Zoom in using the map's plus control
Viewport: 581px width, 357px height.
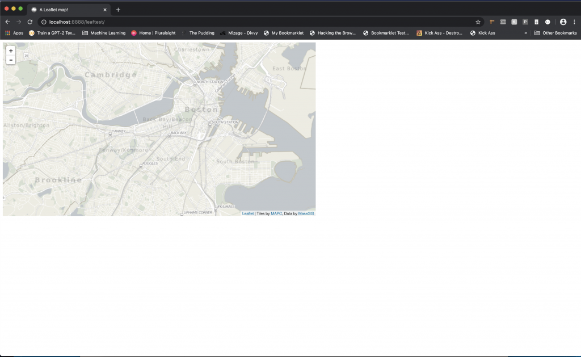10,51
